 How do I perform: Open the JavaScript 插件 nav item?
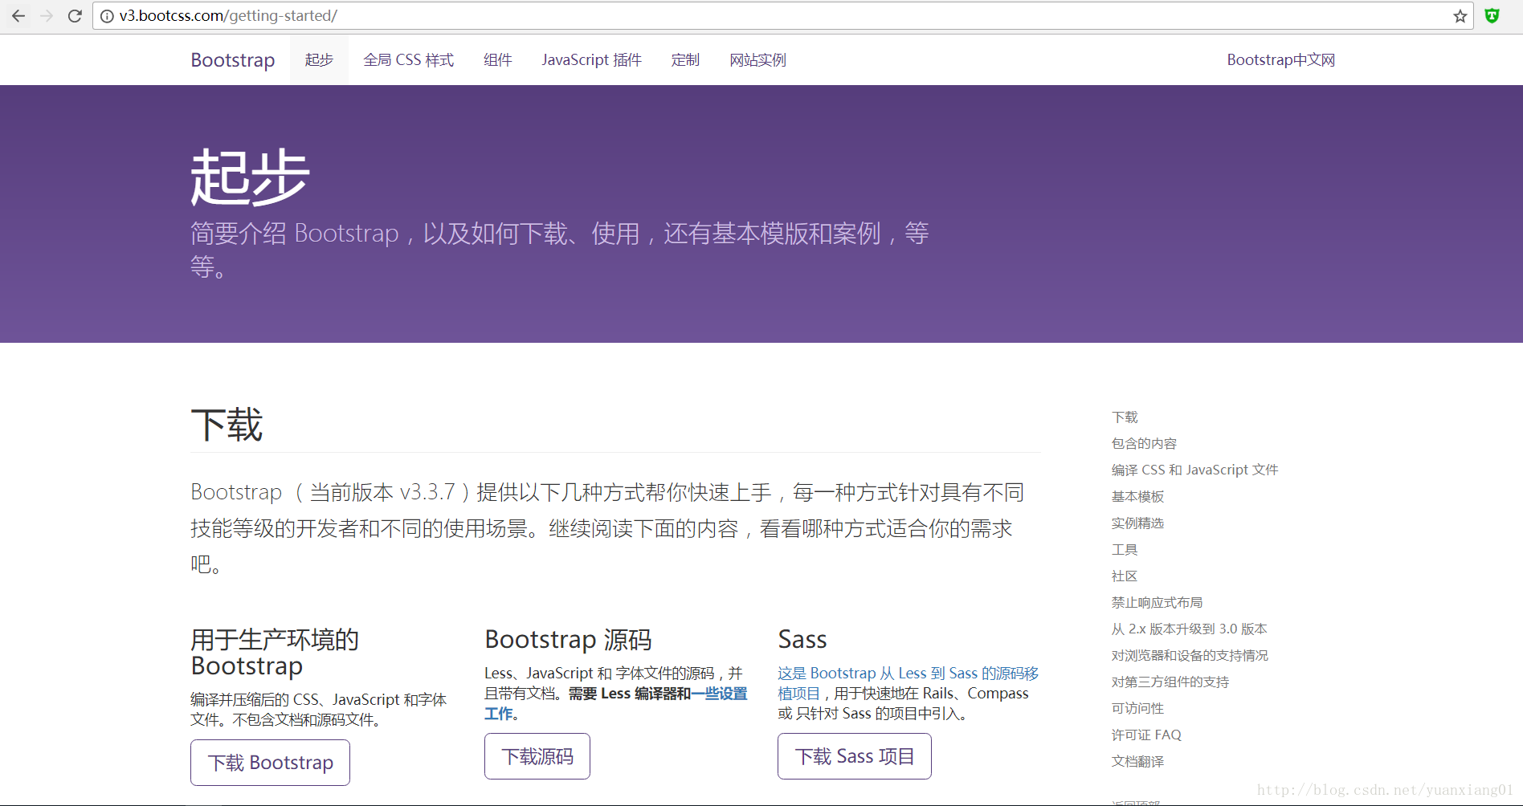[592, 60]
